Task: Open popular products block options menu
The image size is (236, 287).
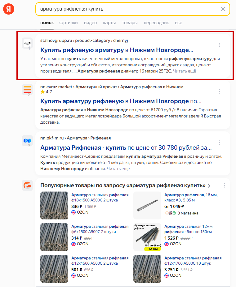Action: click(225, 185)
